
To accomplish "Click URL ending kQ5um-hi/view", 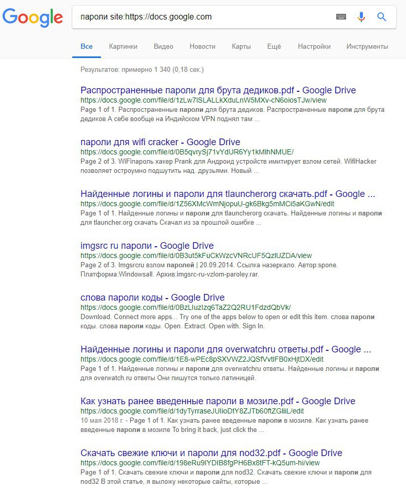I will [x=200, y=463].
